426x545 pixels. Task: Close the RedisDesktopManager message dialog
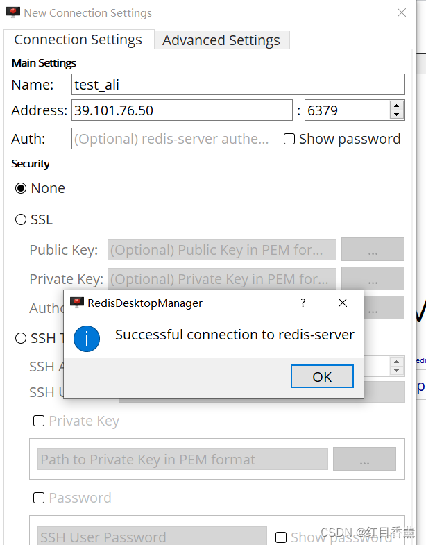(343, 303)
